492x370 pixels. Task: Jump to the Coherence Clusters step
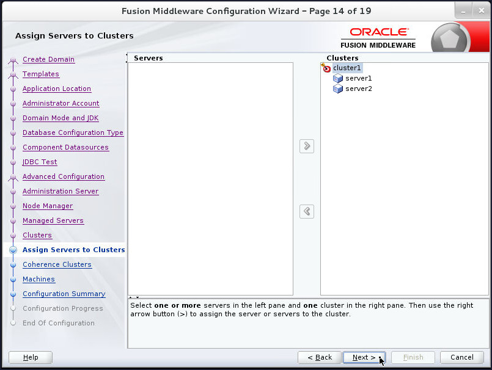[x=57, y=264]
